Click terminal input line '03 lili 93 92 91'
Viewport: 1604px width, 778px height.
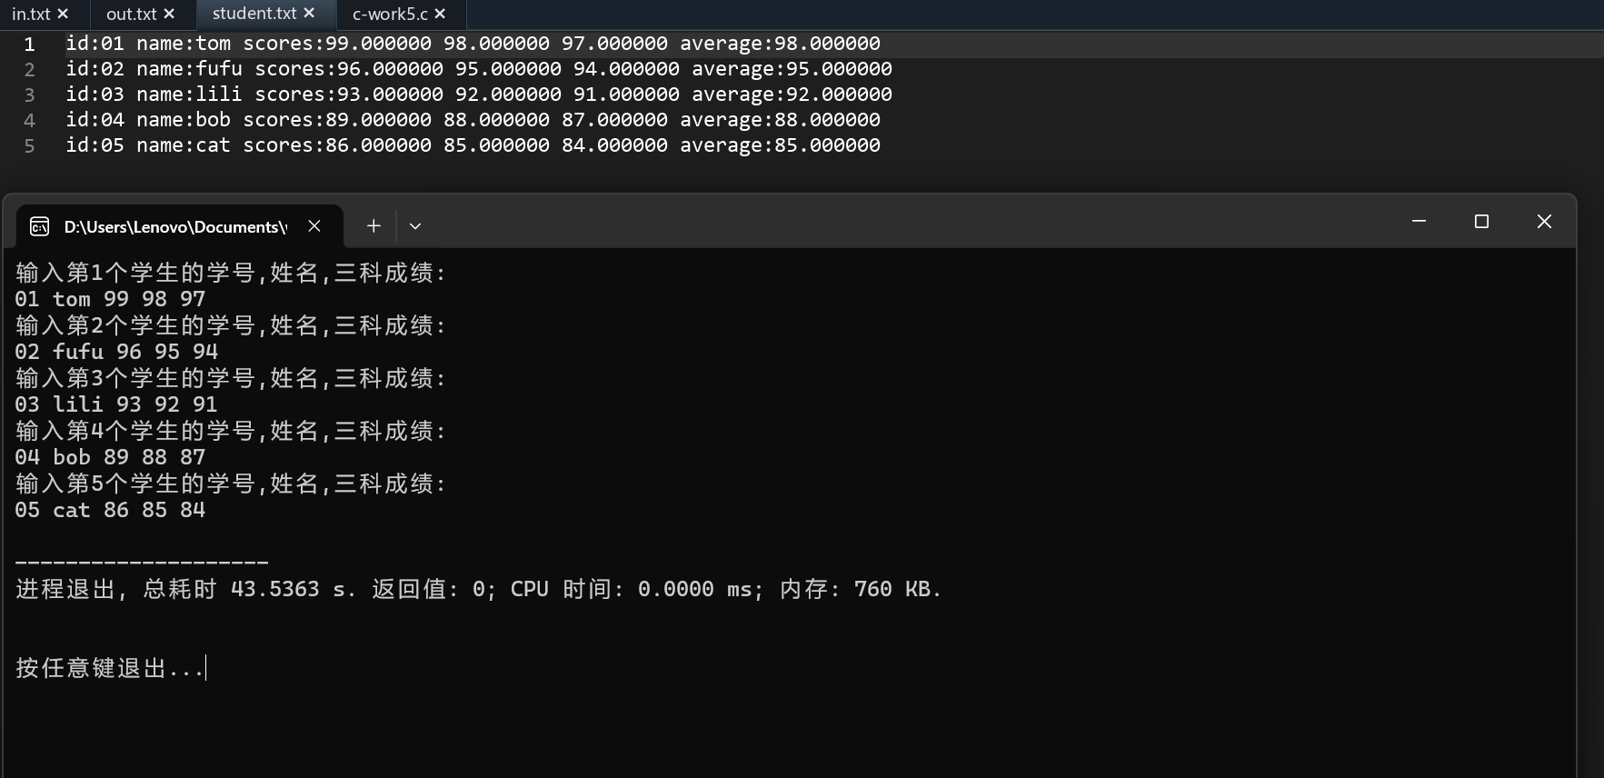tap(116, 404)
